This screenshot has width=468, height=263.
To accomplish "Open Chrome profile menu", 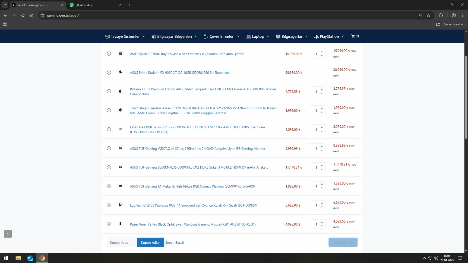I will [x=454, y=15].
